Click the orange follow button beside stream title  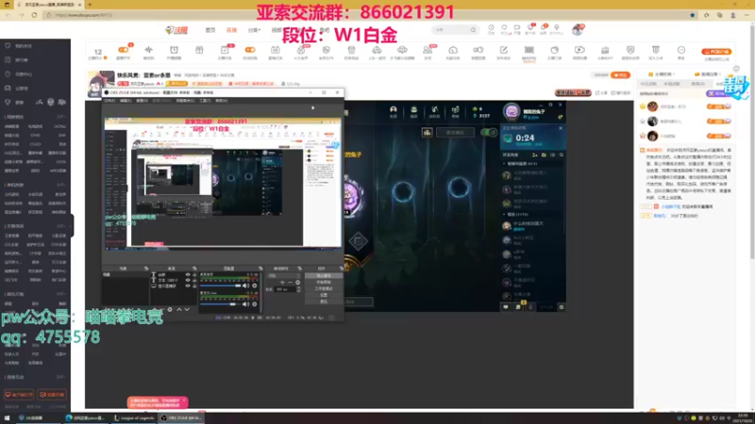click(x=620, y=75)
